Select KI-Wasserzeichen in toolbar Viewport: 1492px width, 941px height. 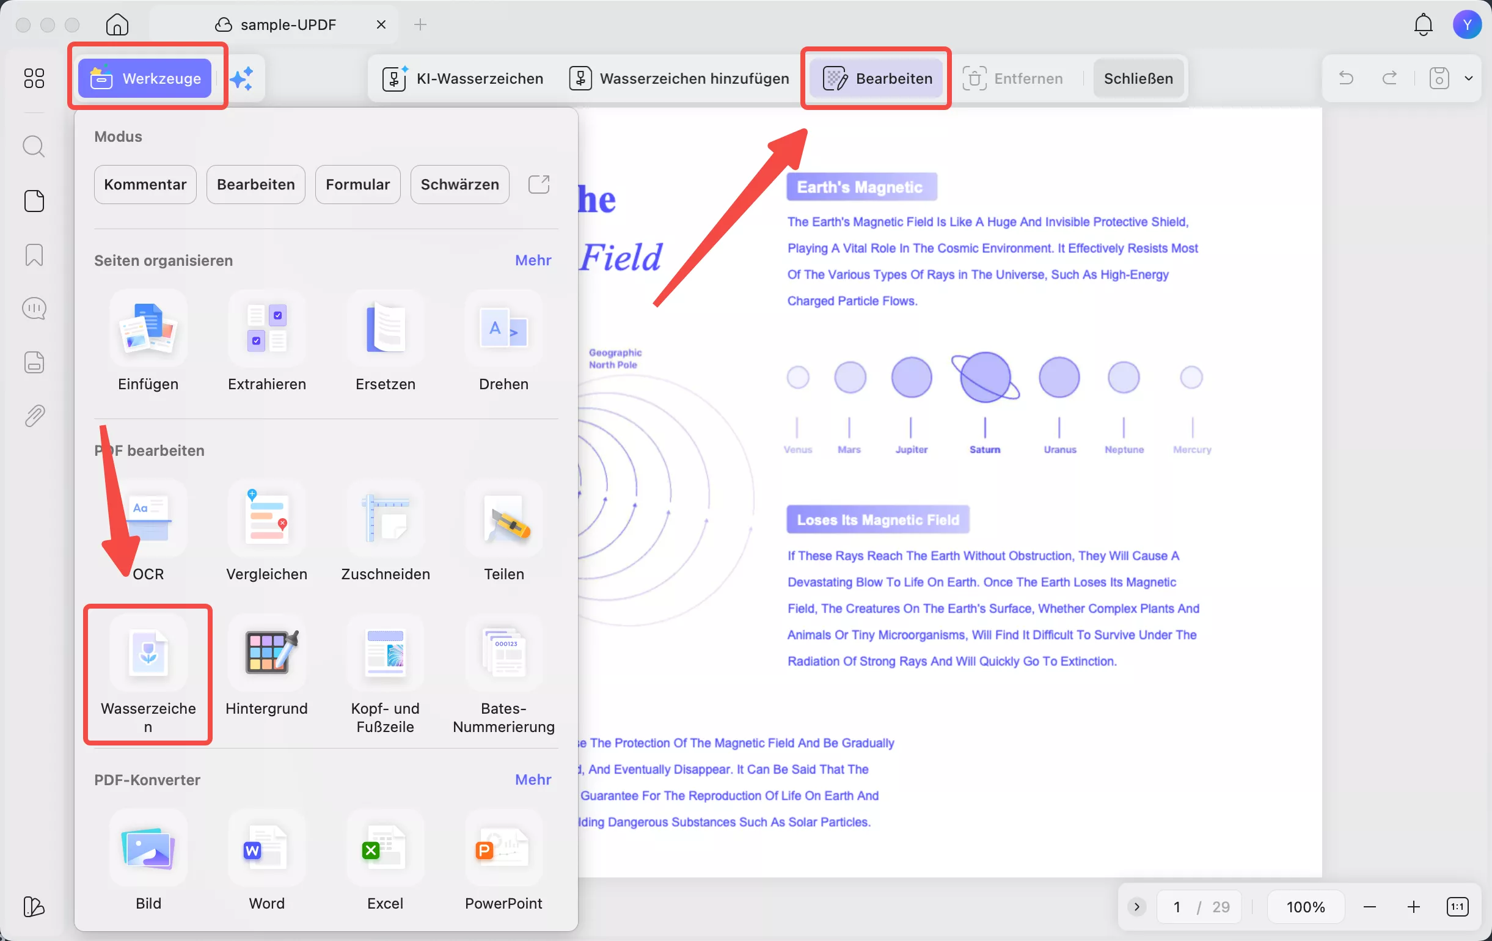[x=463, y=79]
